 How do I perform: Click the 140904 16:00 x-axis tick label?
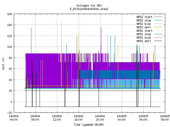coord(78,118)
